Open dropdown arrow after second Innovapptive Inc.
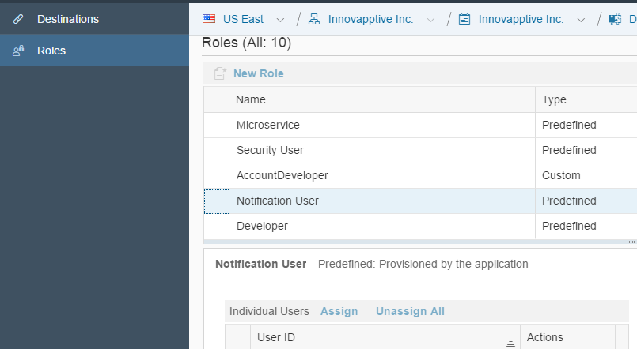Screen dimensions: 637x349 582,20
